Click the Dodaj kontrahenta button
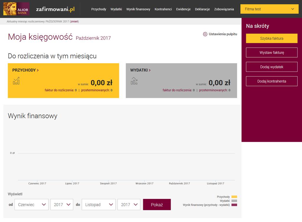The width and height of the screenshot is (302, 222). (x=272, y=81)
